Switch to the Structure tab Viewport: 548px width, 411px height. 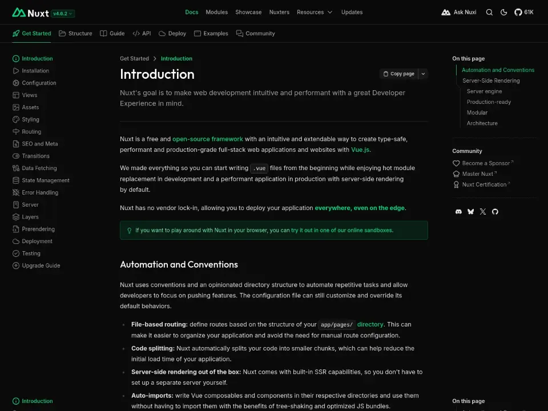[x=75, y=34]
